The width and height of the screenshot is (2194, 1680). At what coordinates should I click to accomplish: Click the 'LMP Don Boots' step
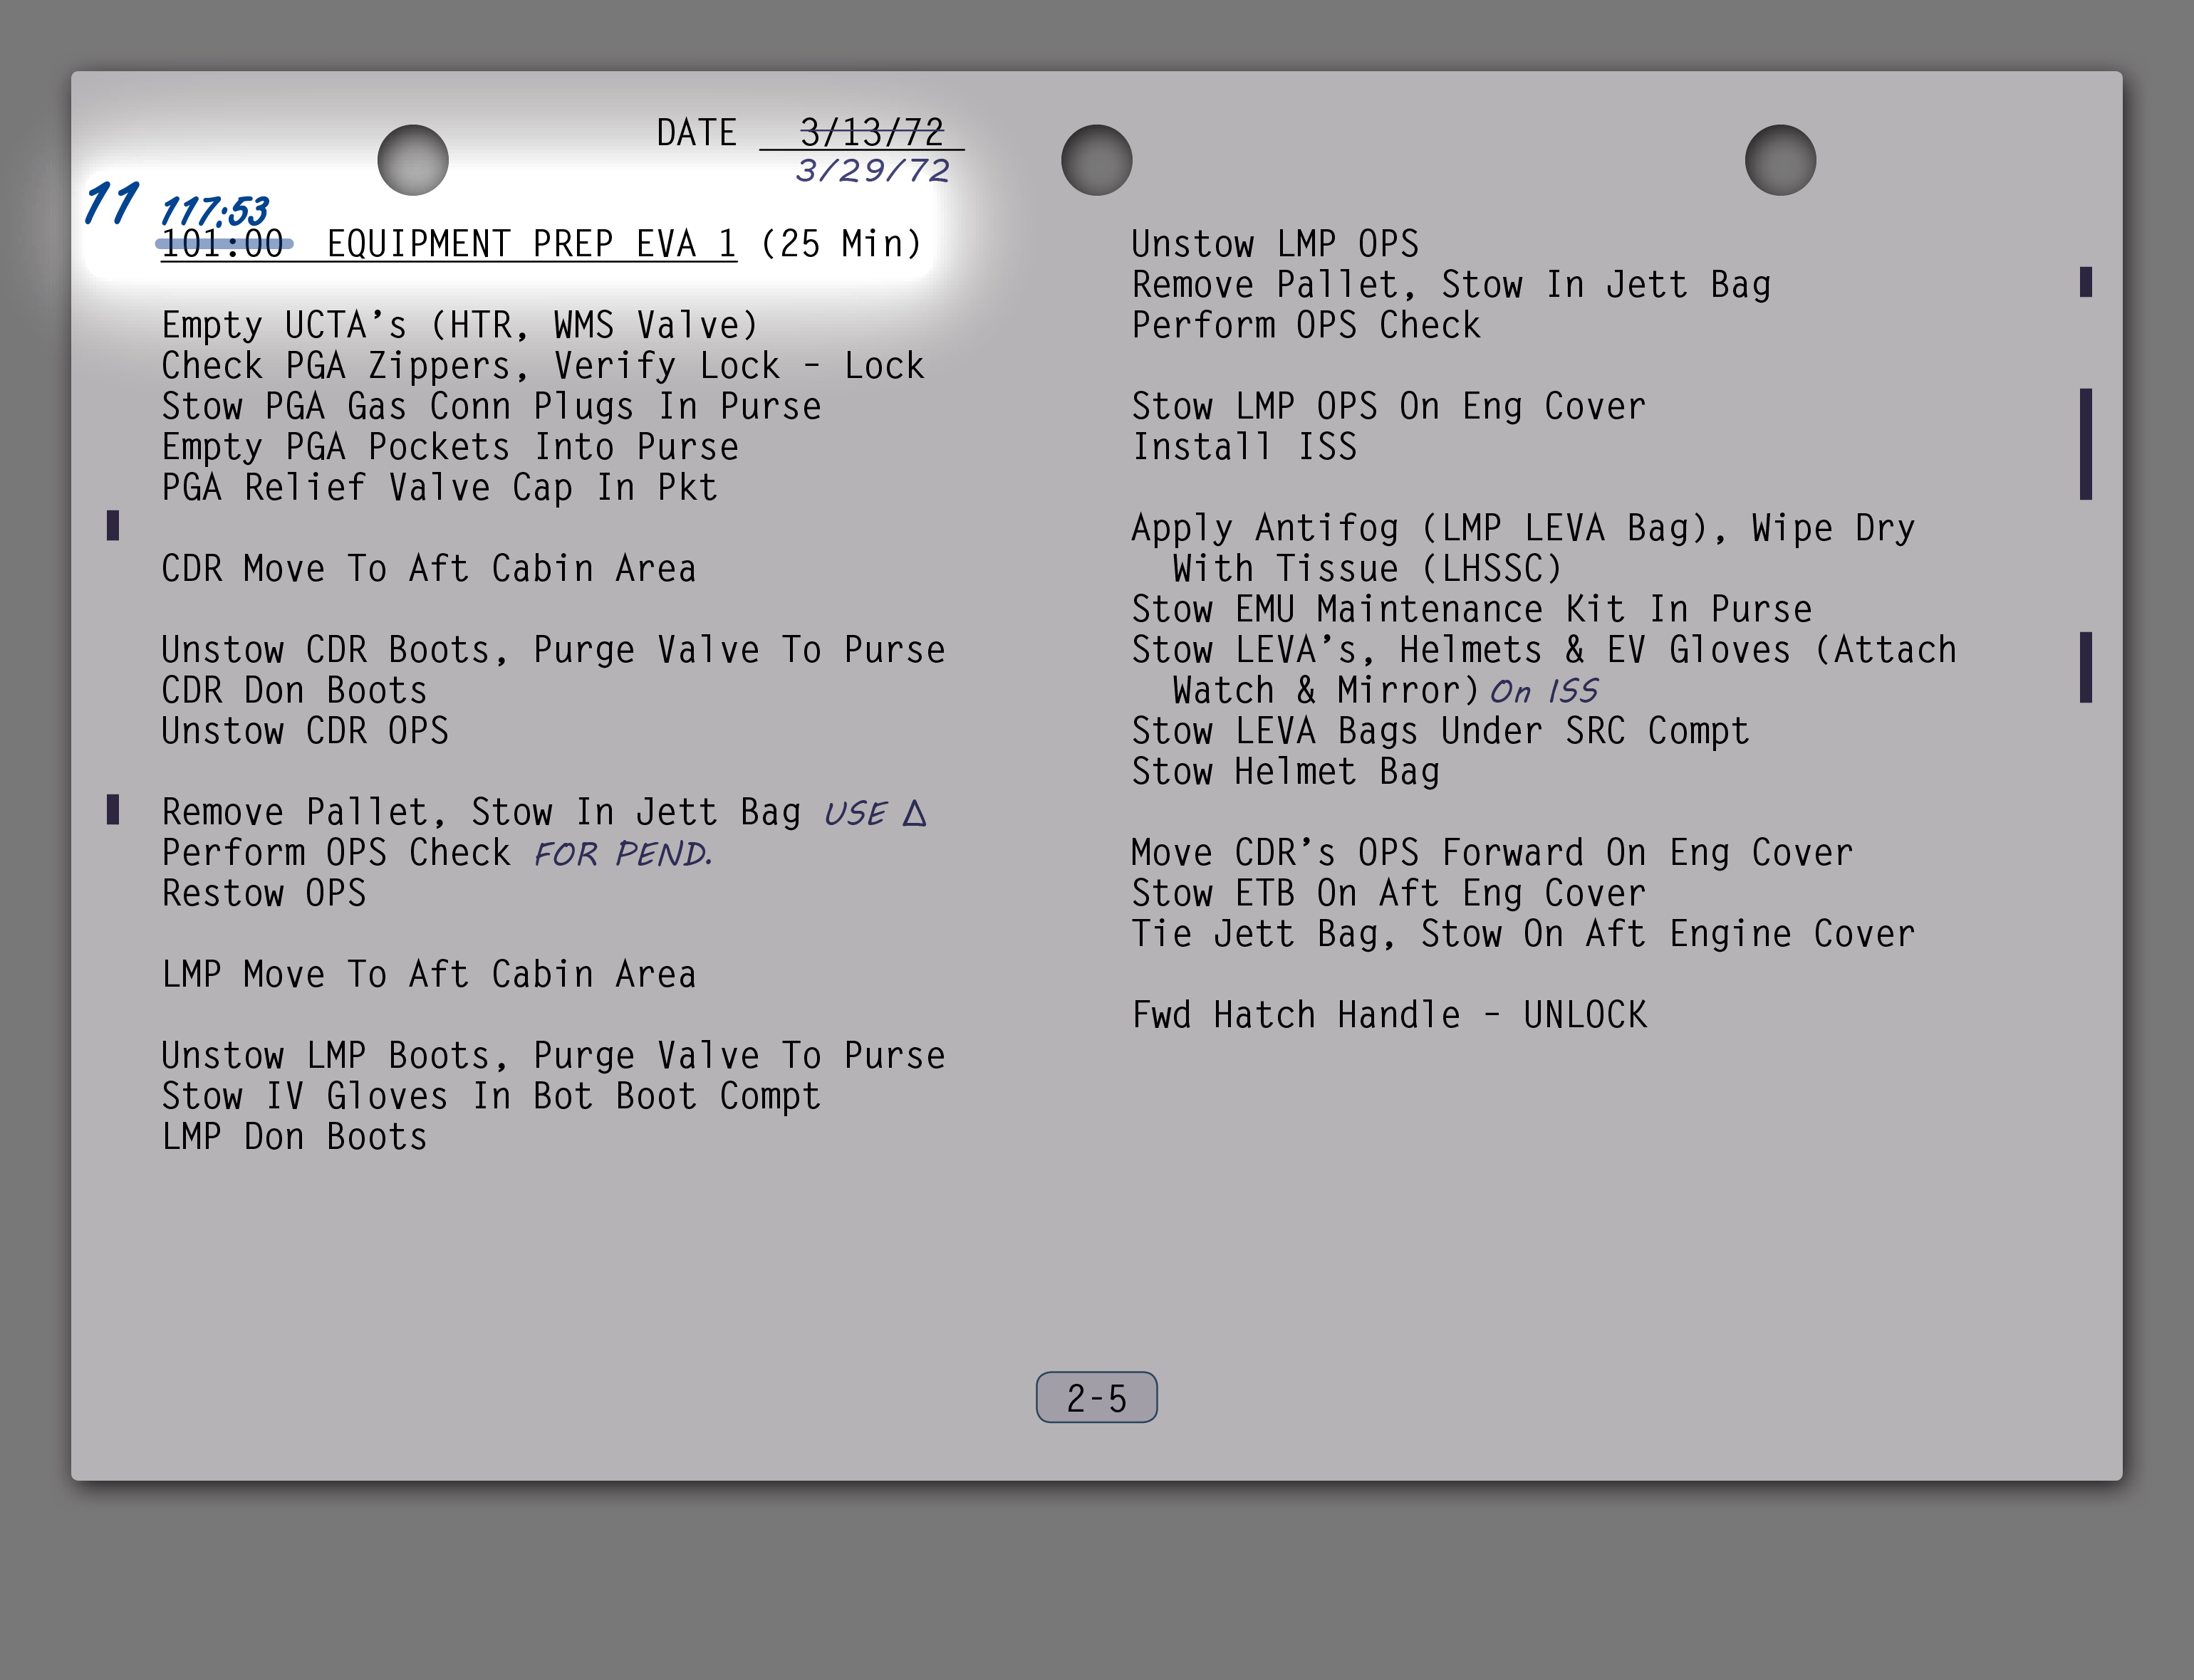pyautogui.click(x=294, y=1137)
